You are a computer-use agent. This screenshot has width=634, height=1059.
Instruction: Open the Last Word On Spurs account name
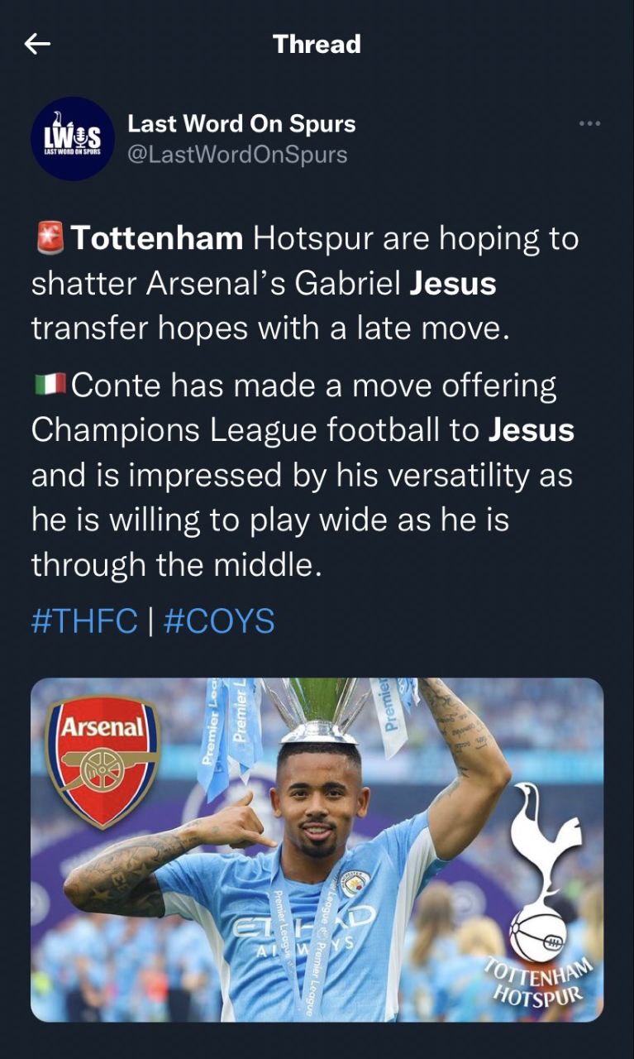point(241,124)
